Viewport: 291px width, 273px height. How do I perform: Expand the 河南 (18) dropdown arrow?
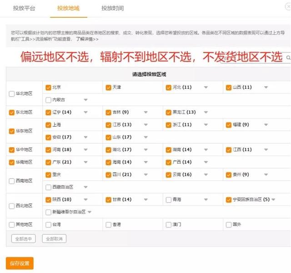[x=85, y=149]
